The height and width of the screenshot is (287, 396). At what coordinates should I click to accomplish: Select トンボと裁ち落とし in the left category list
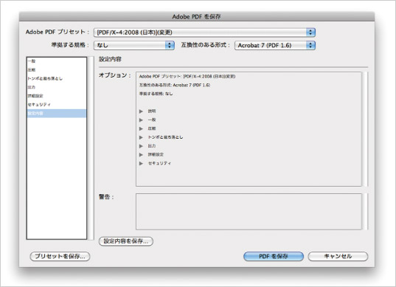tap(57, 78)
